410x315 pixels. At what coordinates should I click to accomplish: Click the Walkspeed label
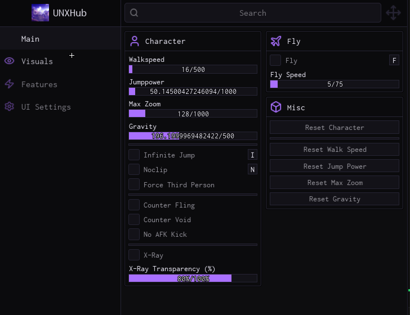pyautogui.click(x=146, y=60)
